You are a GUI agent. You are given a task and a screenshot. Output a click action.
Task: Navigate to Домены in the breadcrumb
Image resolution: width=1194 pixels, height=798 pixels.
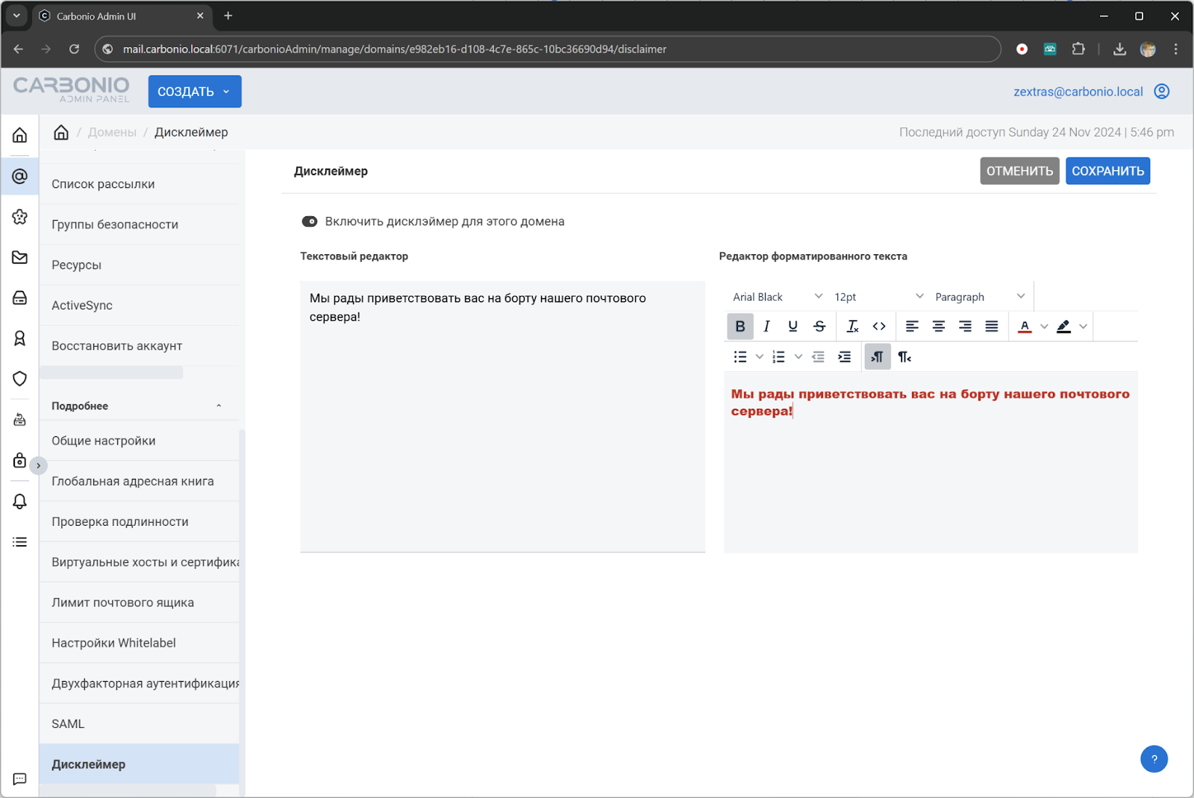(x=112, y=132)
